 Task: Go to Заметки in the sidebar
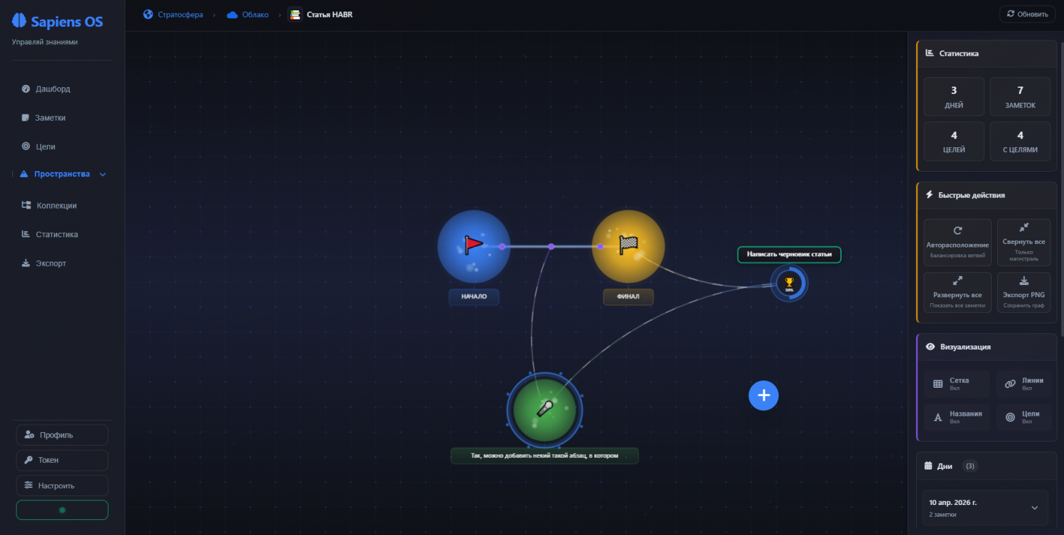click(50, 118)
